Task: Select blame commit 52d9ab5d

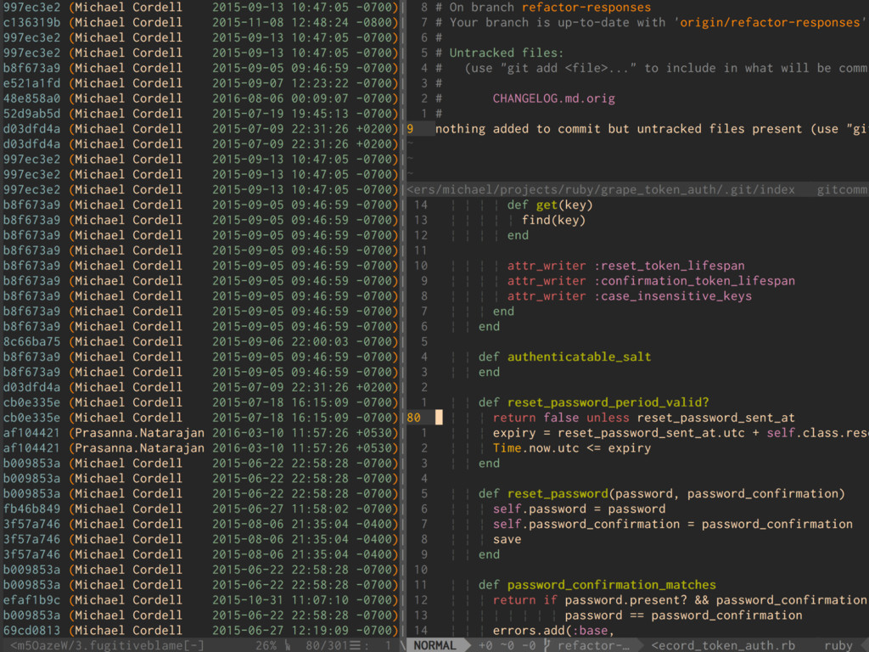Action: click(31, 114)
